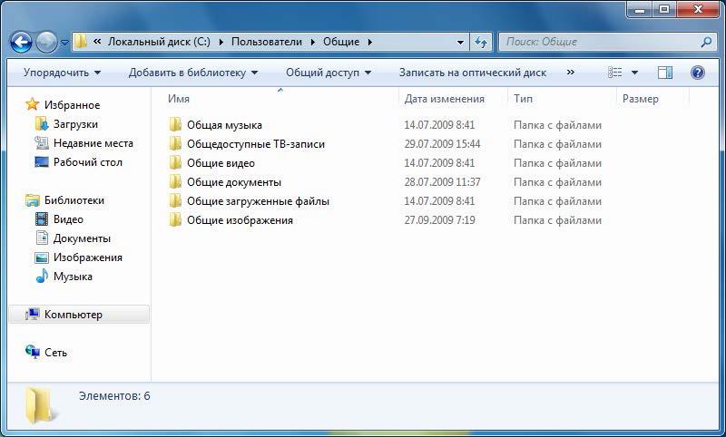726x437 pixels.
Task: Open the Музыка library
Action: point(73,277)
